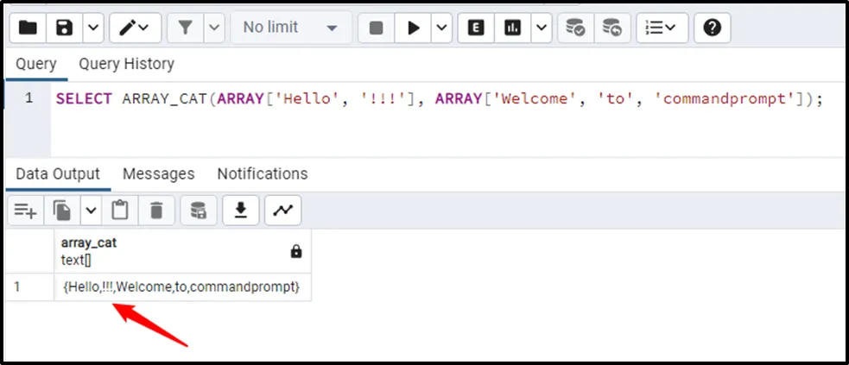Viewport: 849px width, 365px height.
Task: Open the Graph Visualiser icon
Action: [x=282, y=210]
